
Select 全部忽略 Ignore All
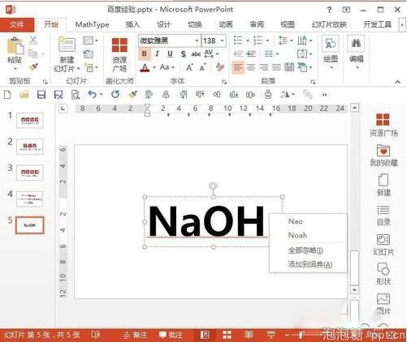click(305, 250)
